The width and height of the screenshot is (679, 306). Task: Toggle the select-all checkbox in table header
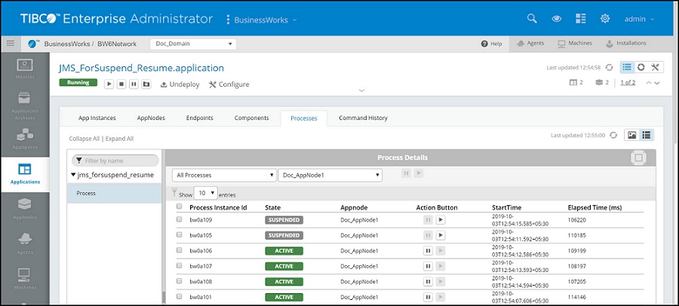pyautogui.click(x=180, y=207)
